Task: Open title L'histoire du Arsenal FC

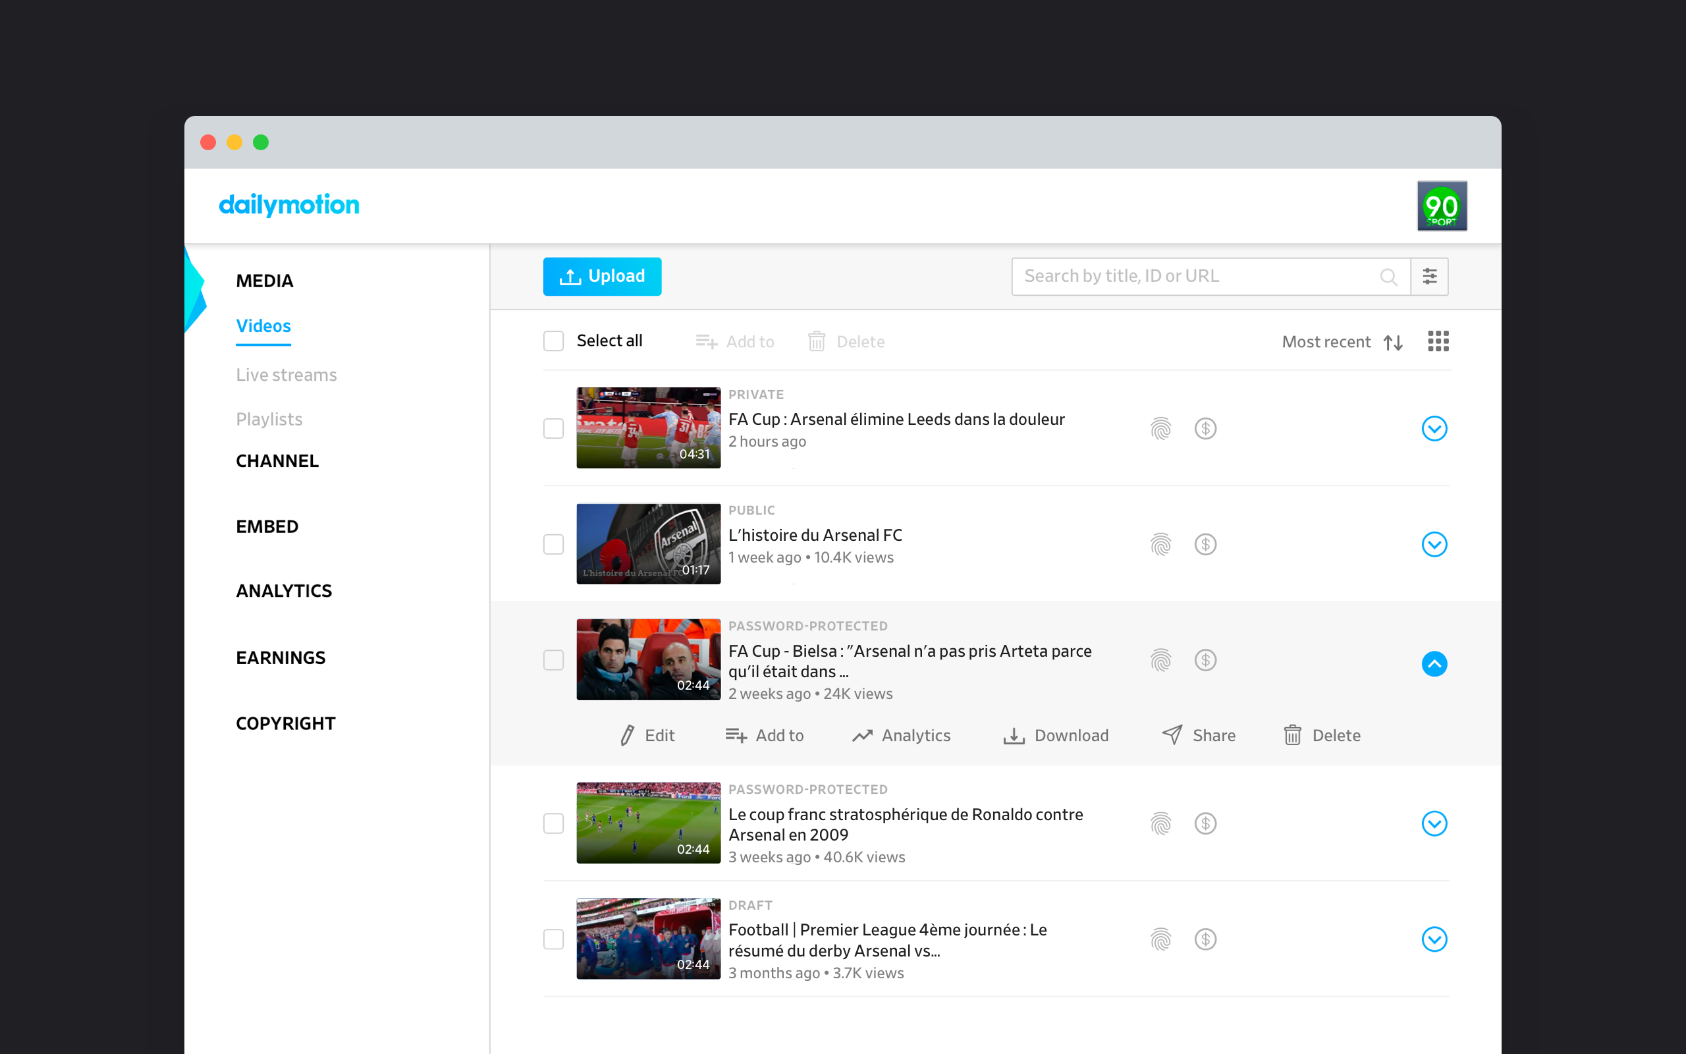Action: (815, 535)
